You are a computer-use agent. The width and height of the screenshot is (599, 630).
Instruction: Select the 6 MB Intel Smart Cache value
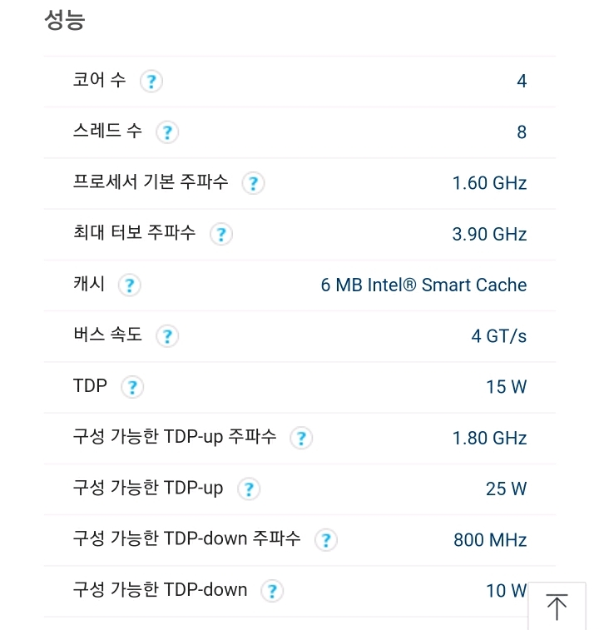click(423, 285)
